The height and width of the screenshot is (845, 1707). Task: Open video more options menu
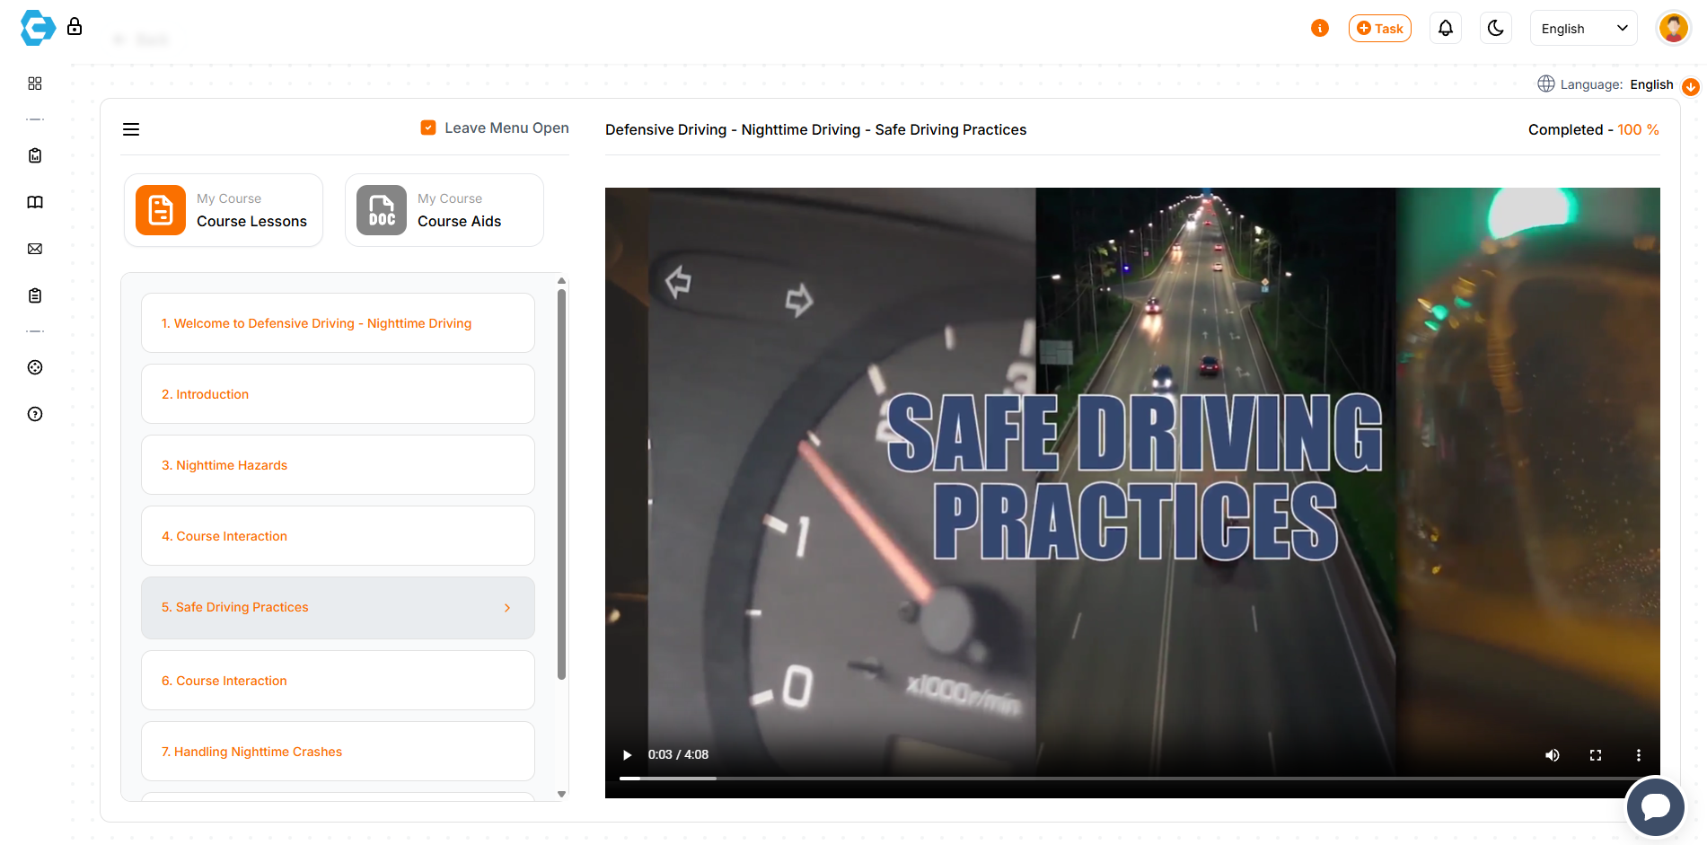click(x=1638, y=755)
